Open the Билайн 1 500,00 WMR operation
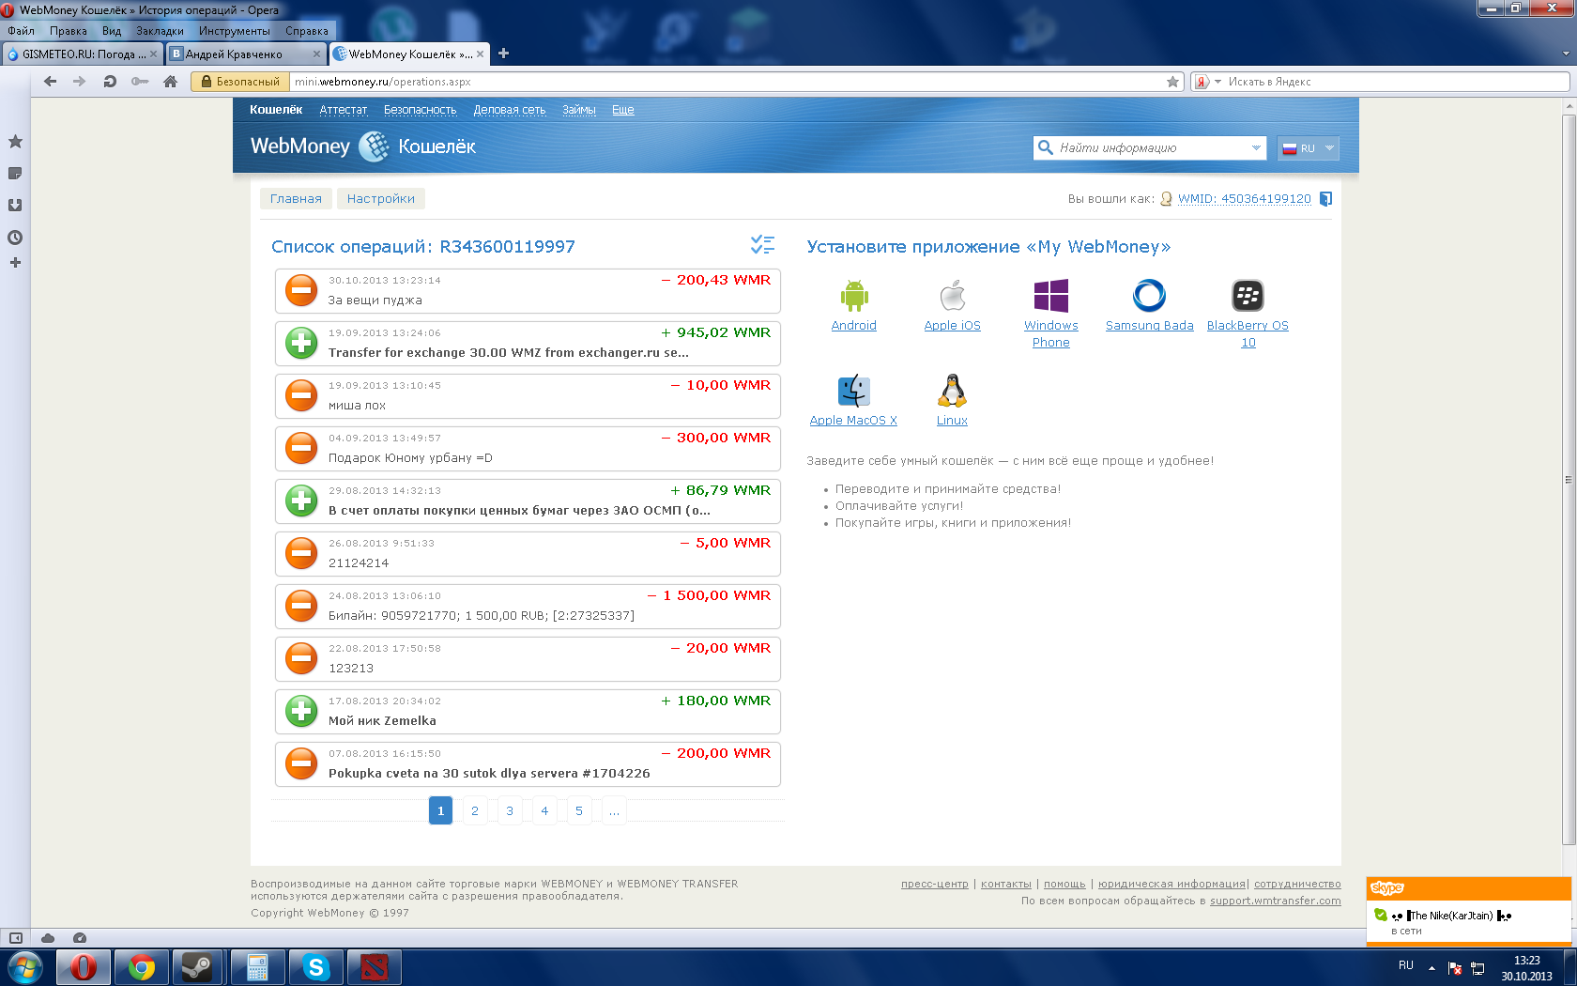The image size is (1577, 986). click(528, 607)
